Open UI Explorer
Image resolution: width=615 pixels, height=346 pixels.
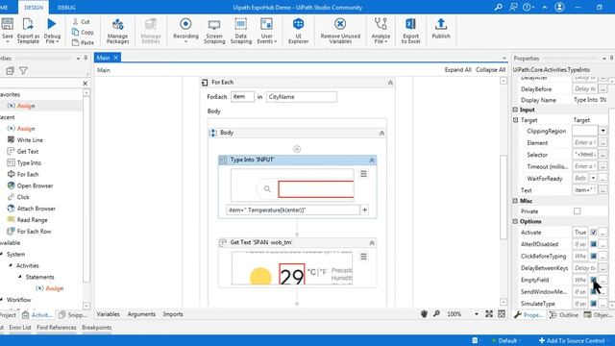coord(299,31)
